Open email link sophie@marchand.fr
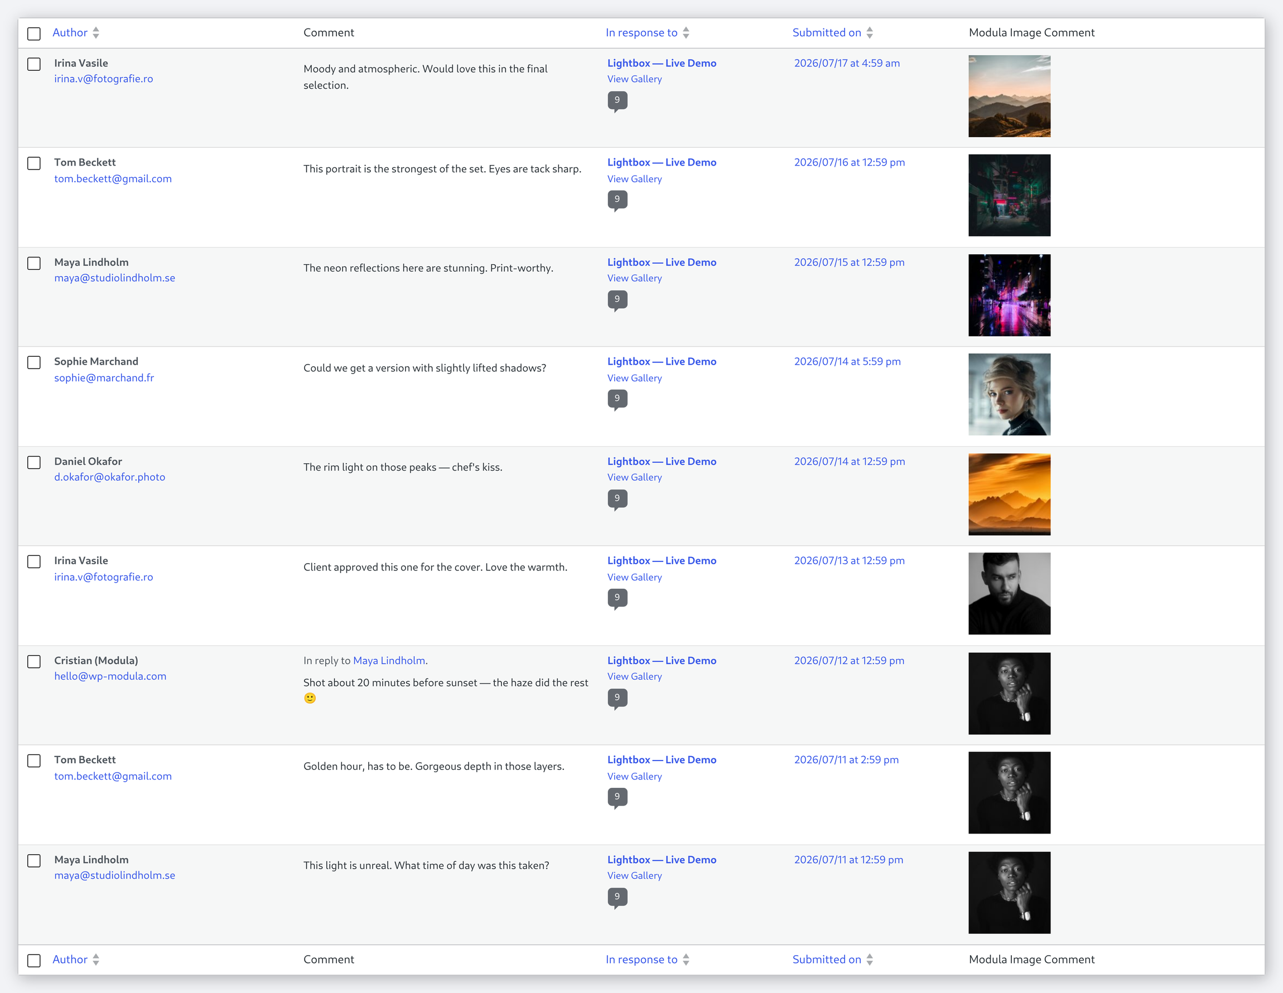 pos(104,377)
